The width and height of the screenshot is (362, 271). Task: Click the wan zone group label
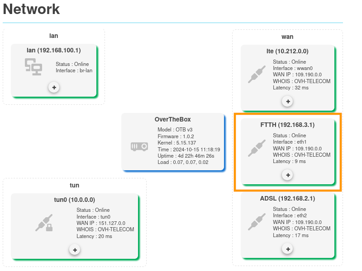click(x=287, y=37)
